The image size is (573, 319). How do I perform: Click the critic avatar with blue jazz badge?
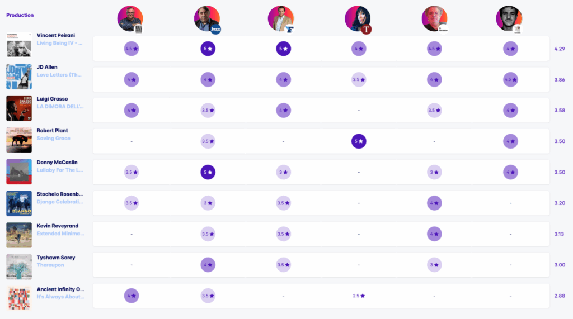tap(207, 18)
